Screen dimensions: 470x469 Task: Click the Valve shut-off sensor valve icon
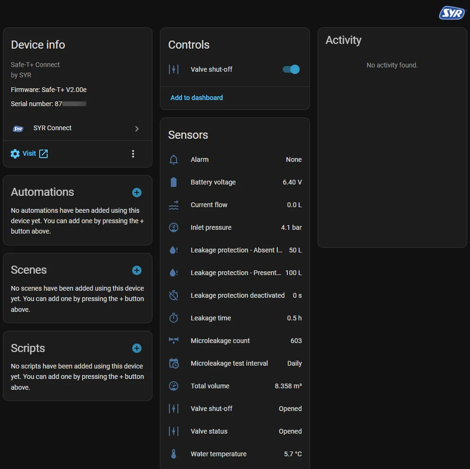[x=174, y=409]
